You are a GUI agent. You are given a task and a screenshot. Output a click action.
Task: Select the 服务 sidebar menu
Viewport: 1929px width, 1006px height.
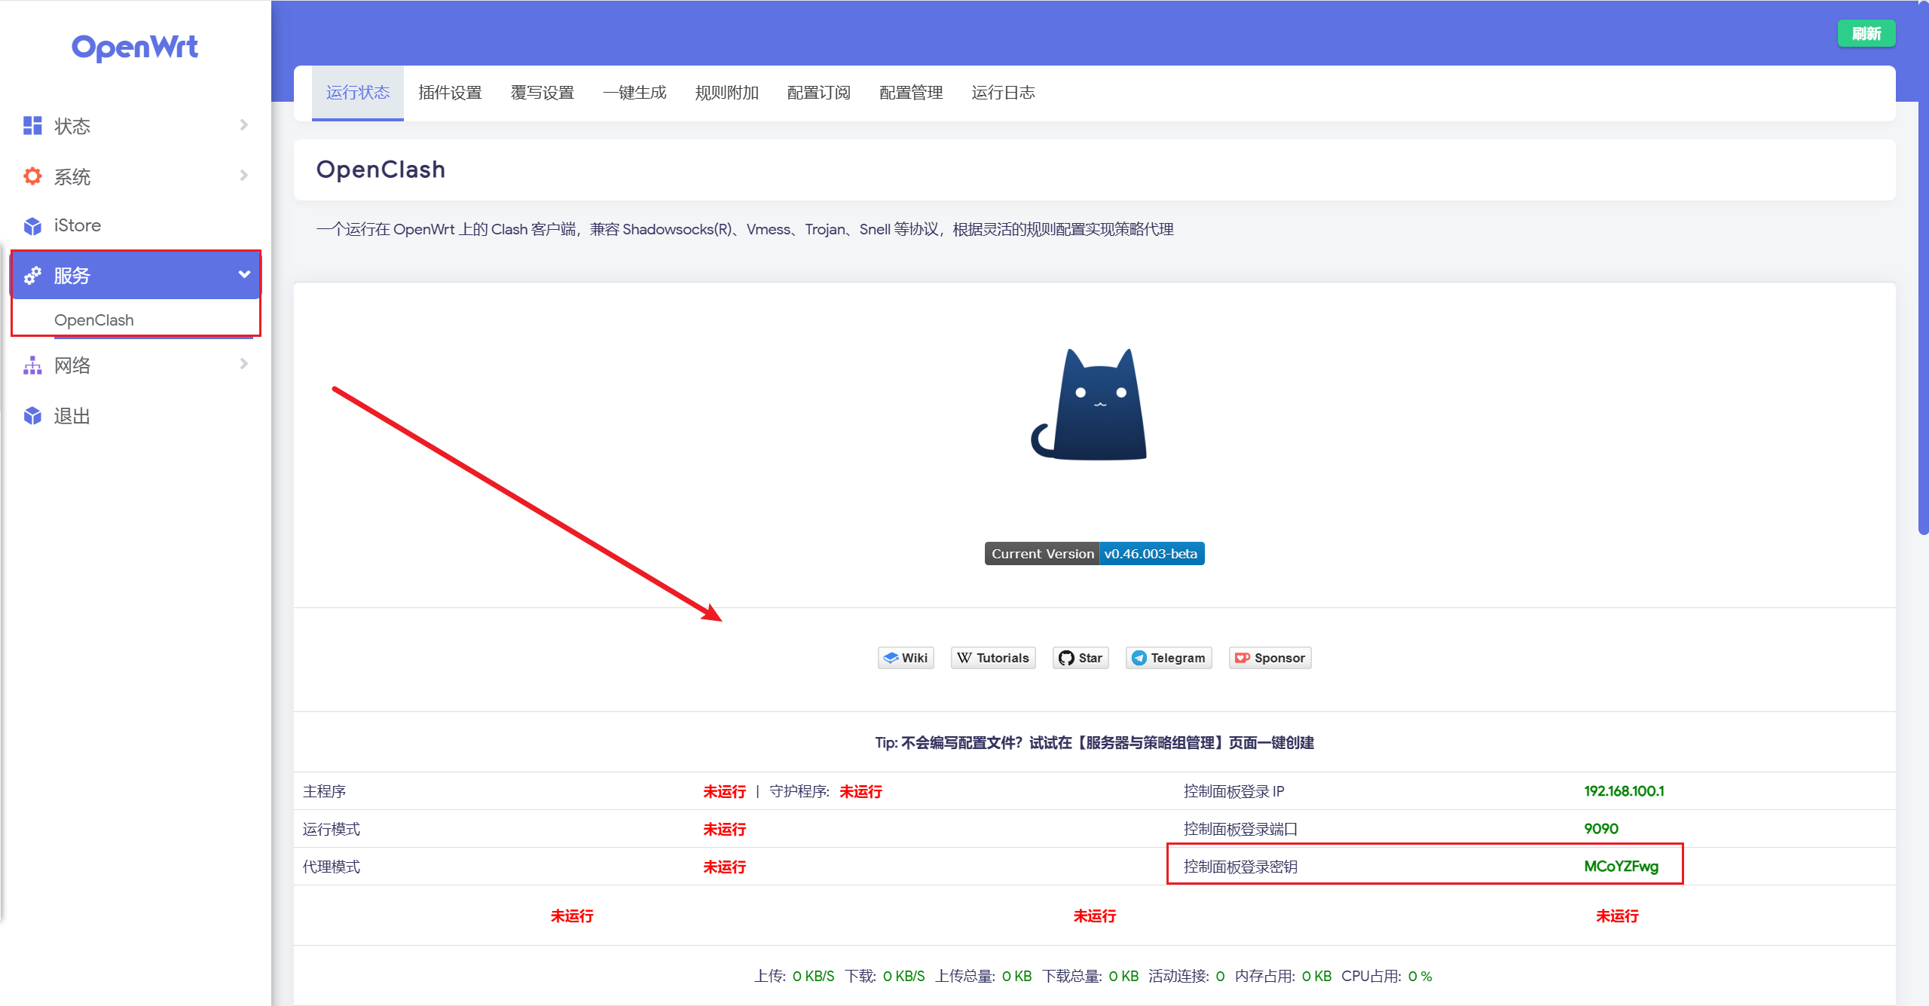(136, 276)
